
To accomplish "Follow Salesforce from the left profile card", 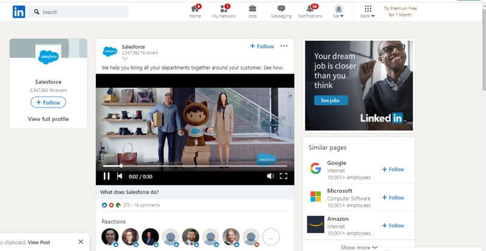I will click(48, 102).
